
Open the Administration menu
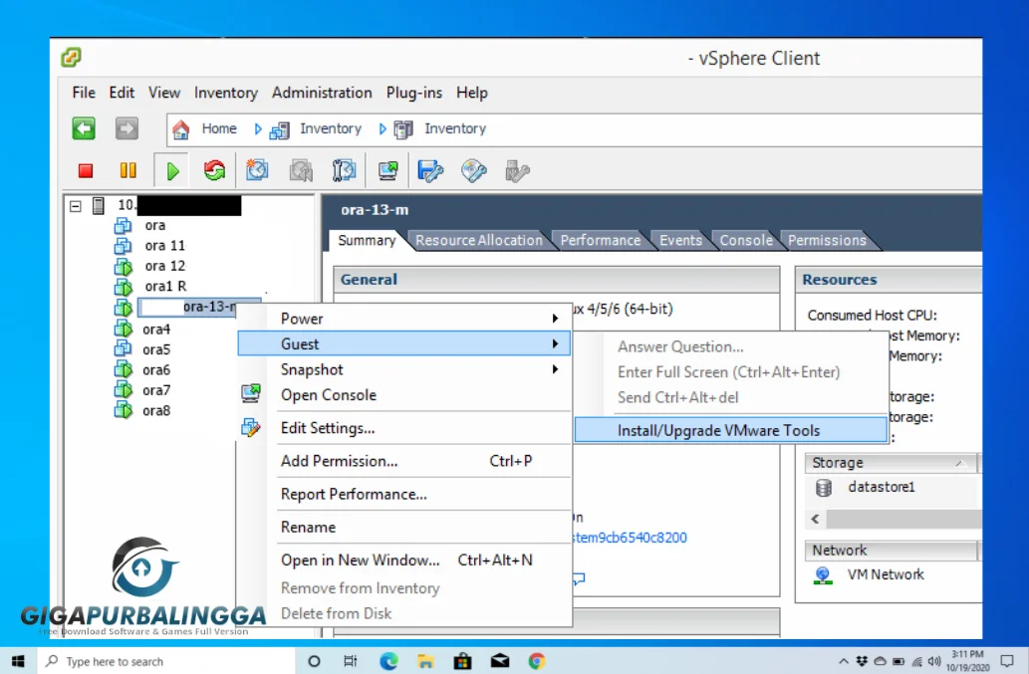point(322,94)
